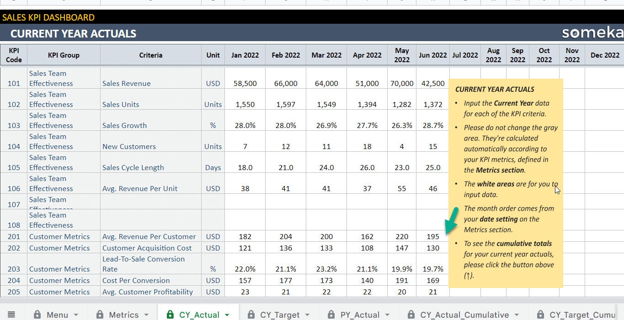This screenshot has height=320, width=624.
Task: Select the Feb 2022 column header
Action: (x=286, y=55)
